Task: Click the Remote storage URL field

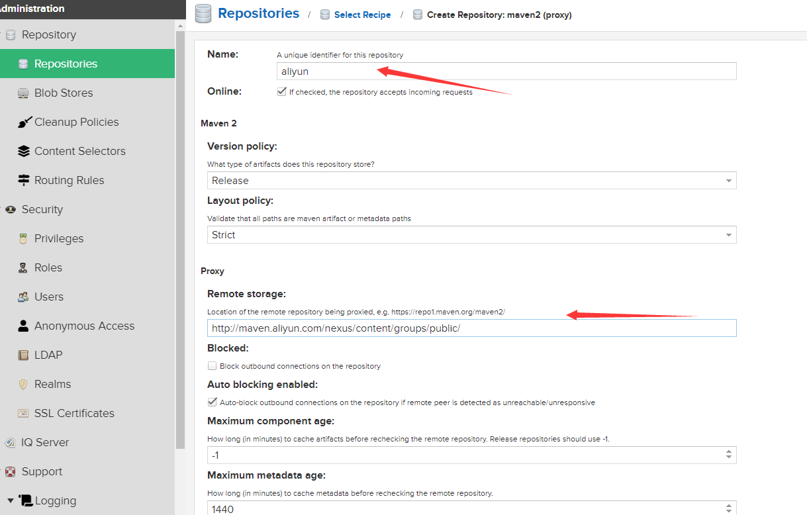Action: [471, 328]
